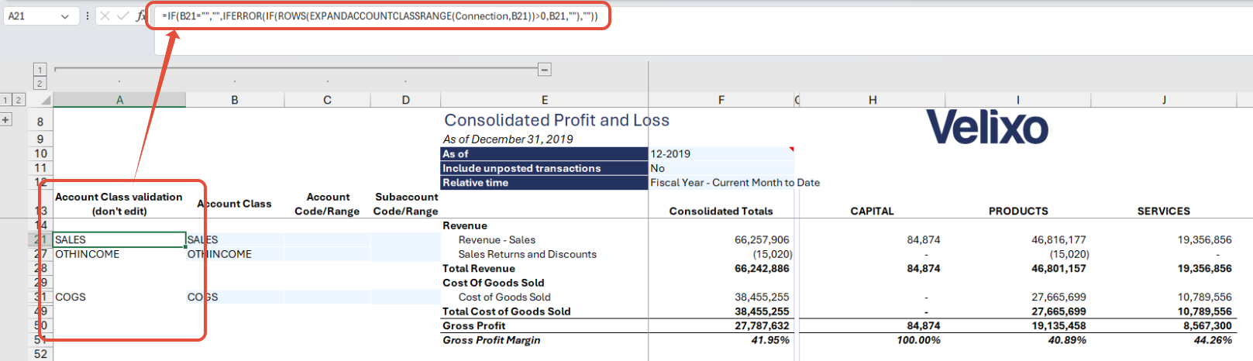Open the Name Box dropdown arrow
This screenshot has width=1253, height=361.
pyautogui.click(x=65, y=15)
